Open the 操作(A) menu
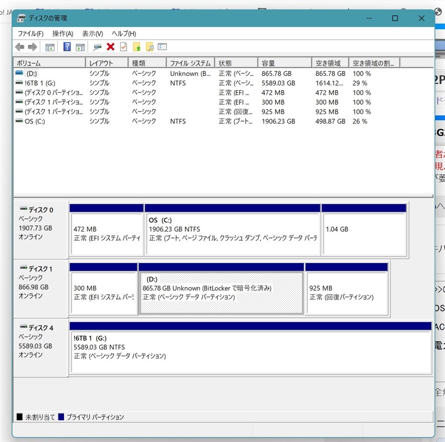The width and height of the screenshot is (445, 442). pyautogui.click(x=63, y=34)
